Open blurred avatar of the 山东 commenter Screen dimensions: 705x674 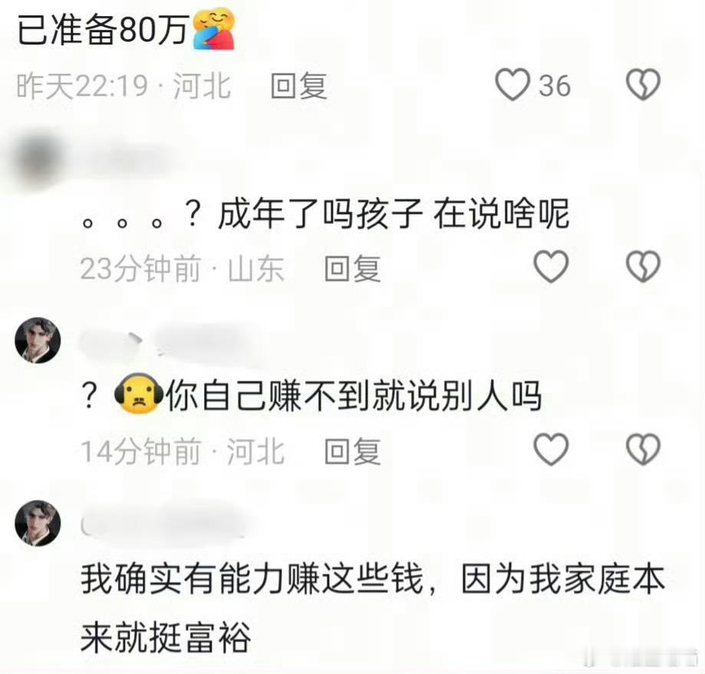pyautogui.click(x=36, y=160)
